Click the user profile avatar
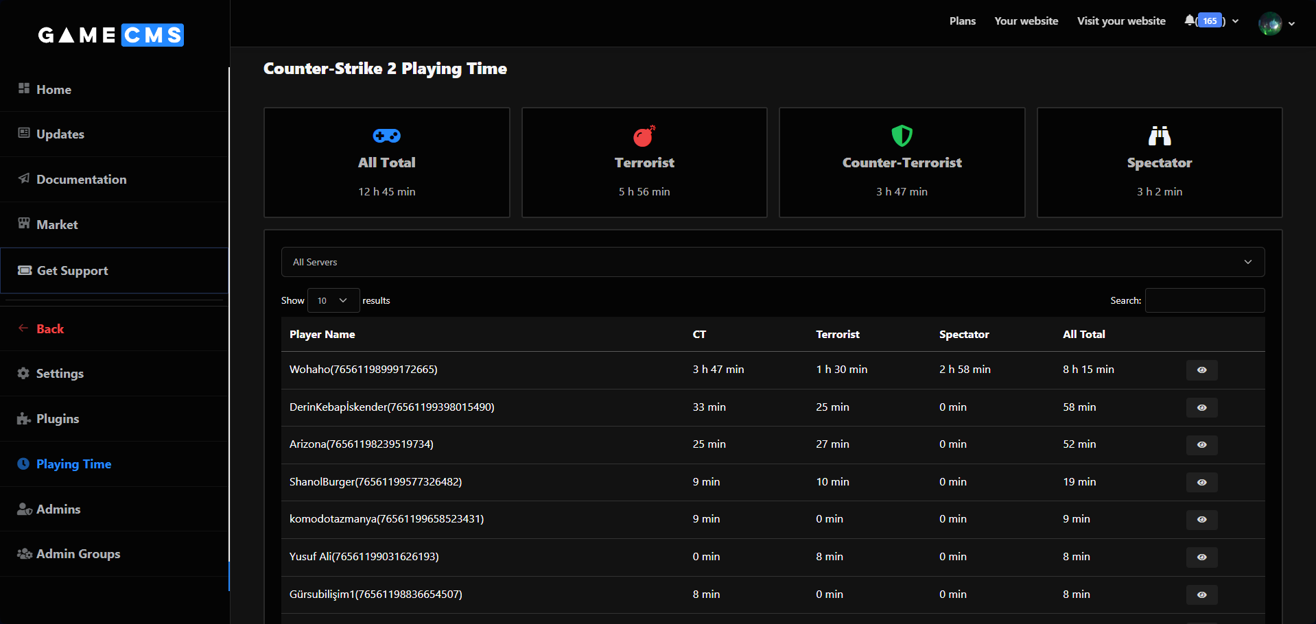 point(1270,23)
